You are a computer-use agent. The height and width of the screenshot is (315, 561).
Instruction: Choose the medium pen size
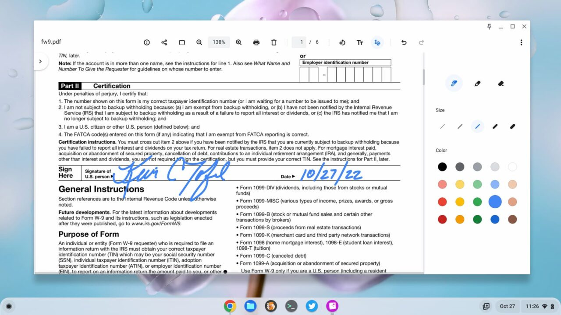tap(477, 126)
